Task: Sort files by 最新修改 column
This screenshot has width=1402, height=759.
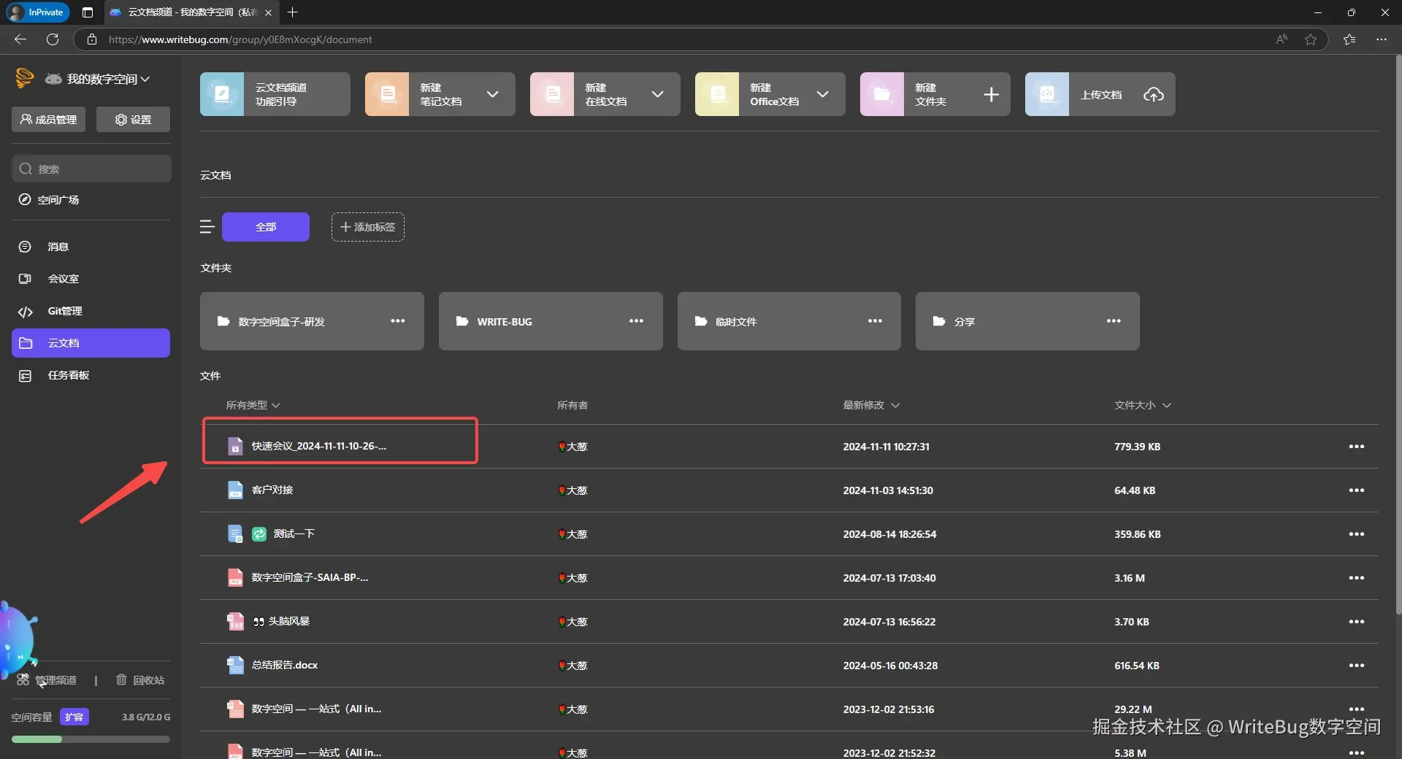Action: [870, 405]
